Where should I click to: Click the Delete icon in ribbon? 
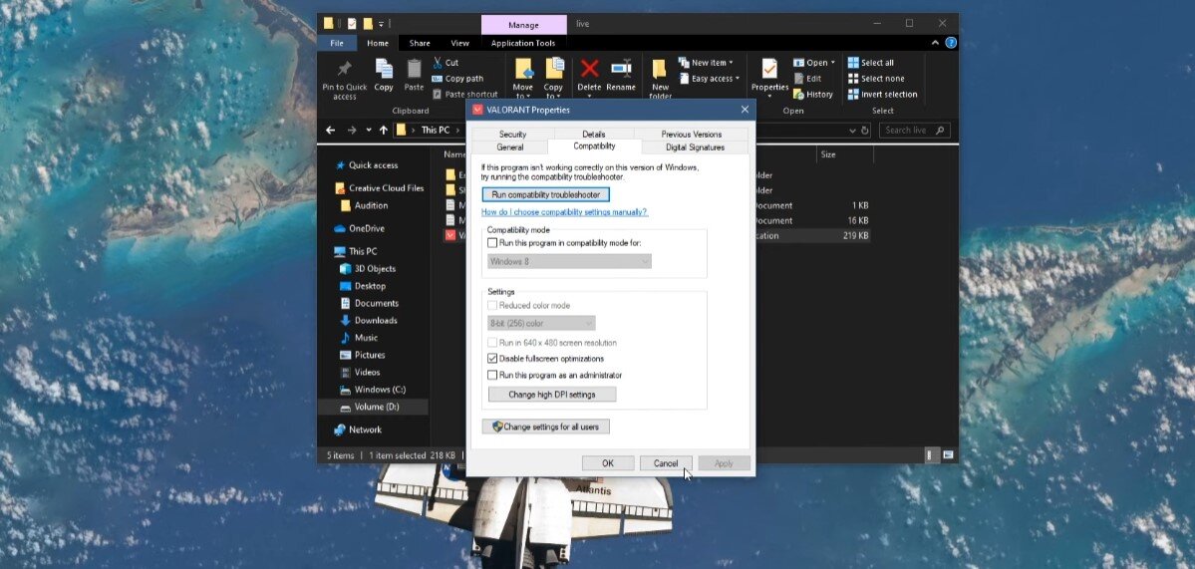coord(589,70)
